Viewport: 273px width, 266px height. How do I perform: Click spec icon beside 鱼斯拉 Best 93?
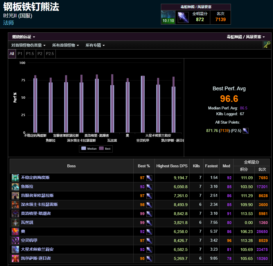click(x=149, y=187)
